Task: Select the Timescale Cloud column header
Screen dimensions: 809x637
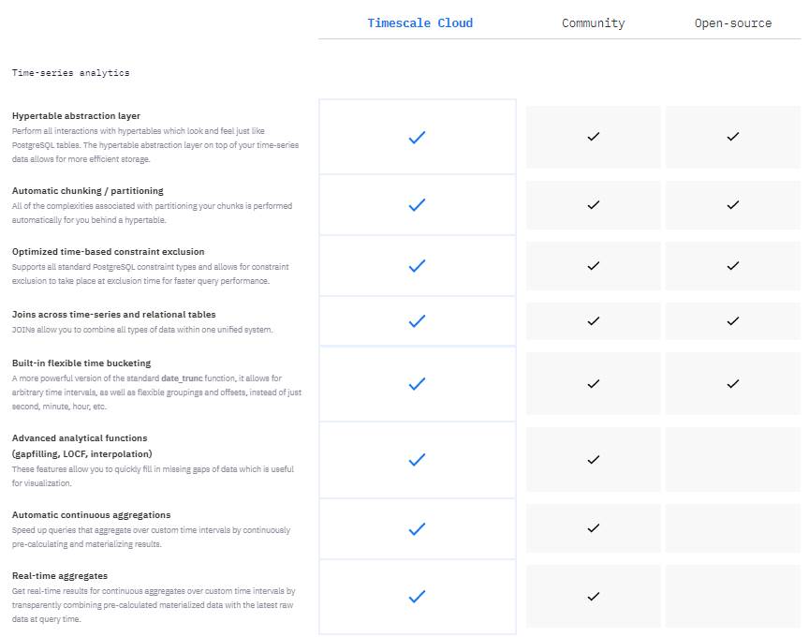Action: pos(419,23)
